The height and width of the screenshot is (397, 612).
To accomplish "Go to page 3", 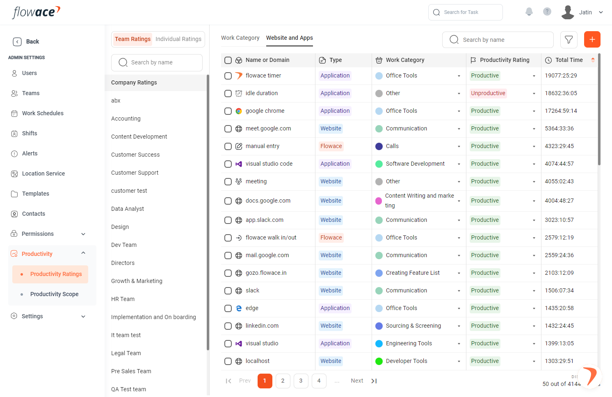I will pyautogui.click(x=301, y=381).
